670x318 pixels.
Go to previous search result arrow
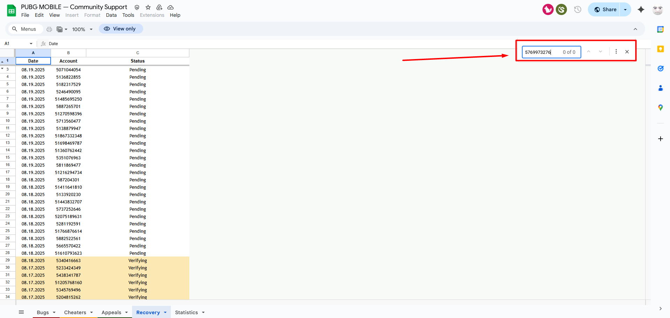pyautogui.click(x=589, y=52)
